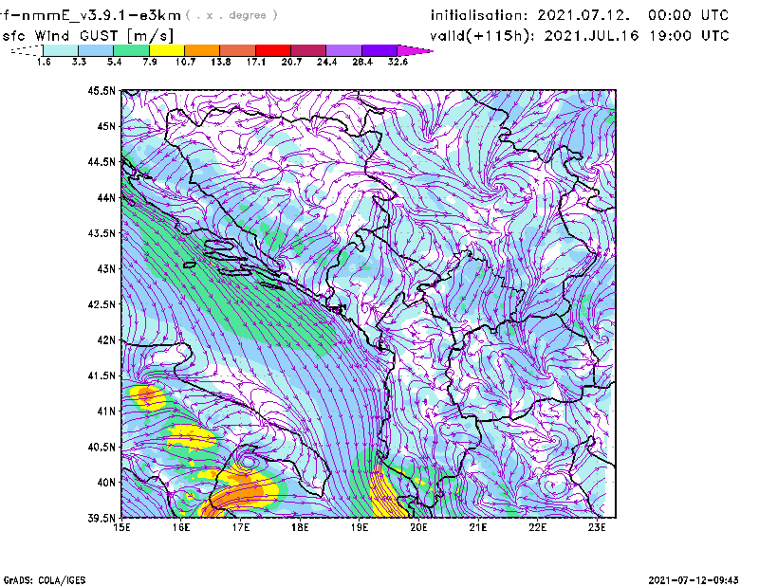Viewport: 759px width, 586px height.
Task: Click the 40N latitude label
Action: click(106, 483)
